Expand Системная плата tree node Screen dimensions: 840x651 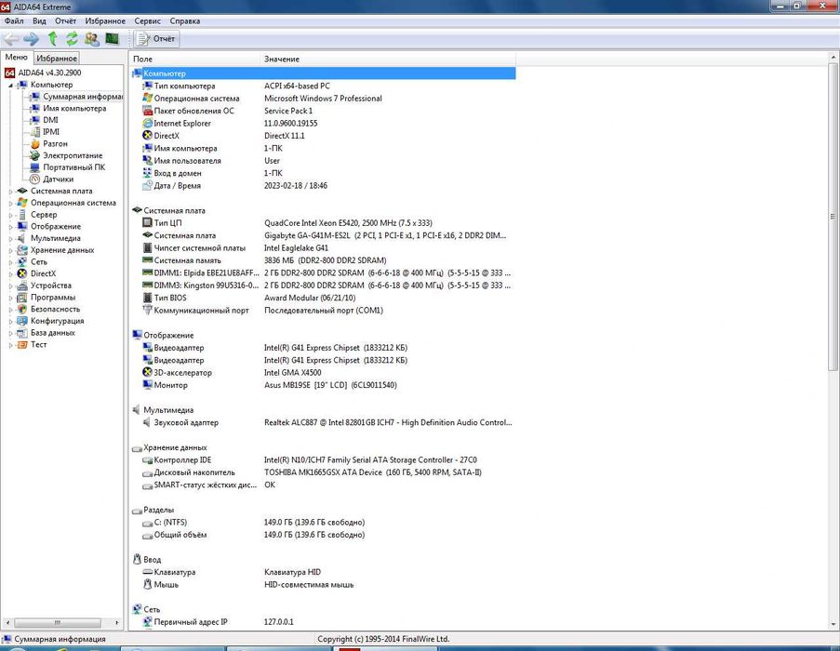tap(10, 192)
